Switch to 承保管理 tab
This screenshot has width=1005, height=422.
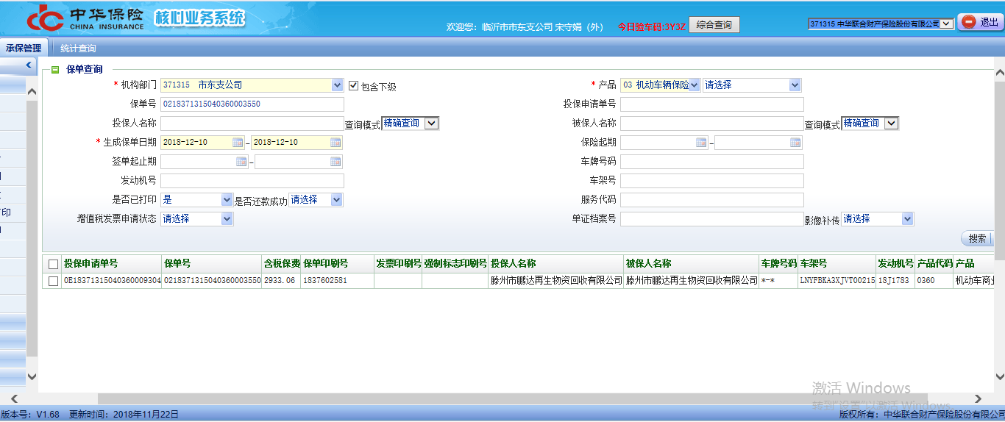pos(24,49)
